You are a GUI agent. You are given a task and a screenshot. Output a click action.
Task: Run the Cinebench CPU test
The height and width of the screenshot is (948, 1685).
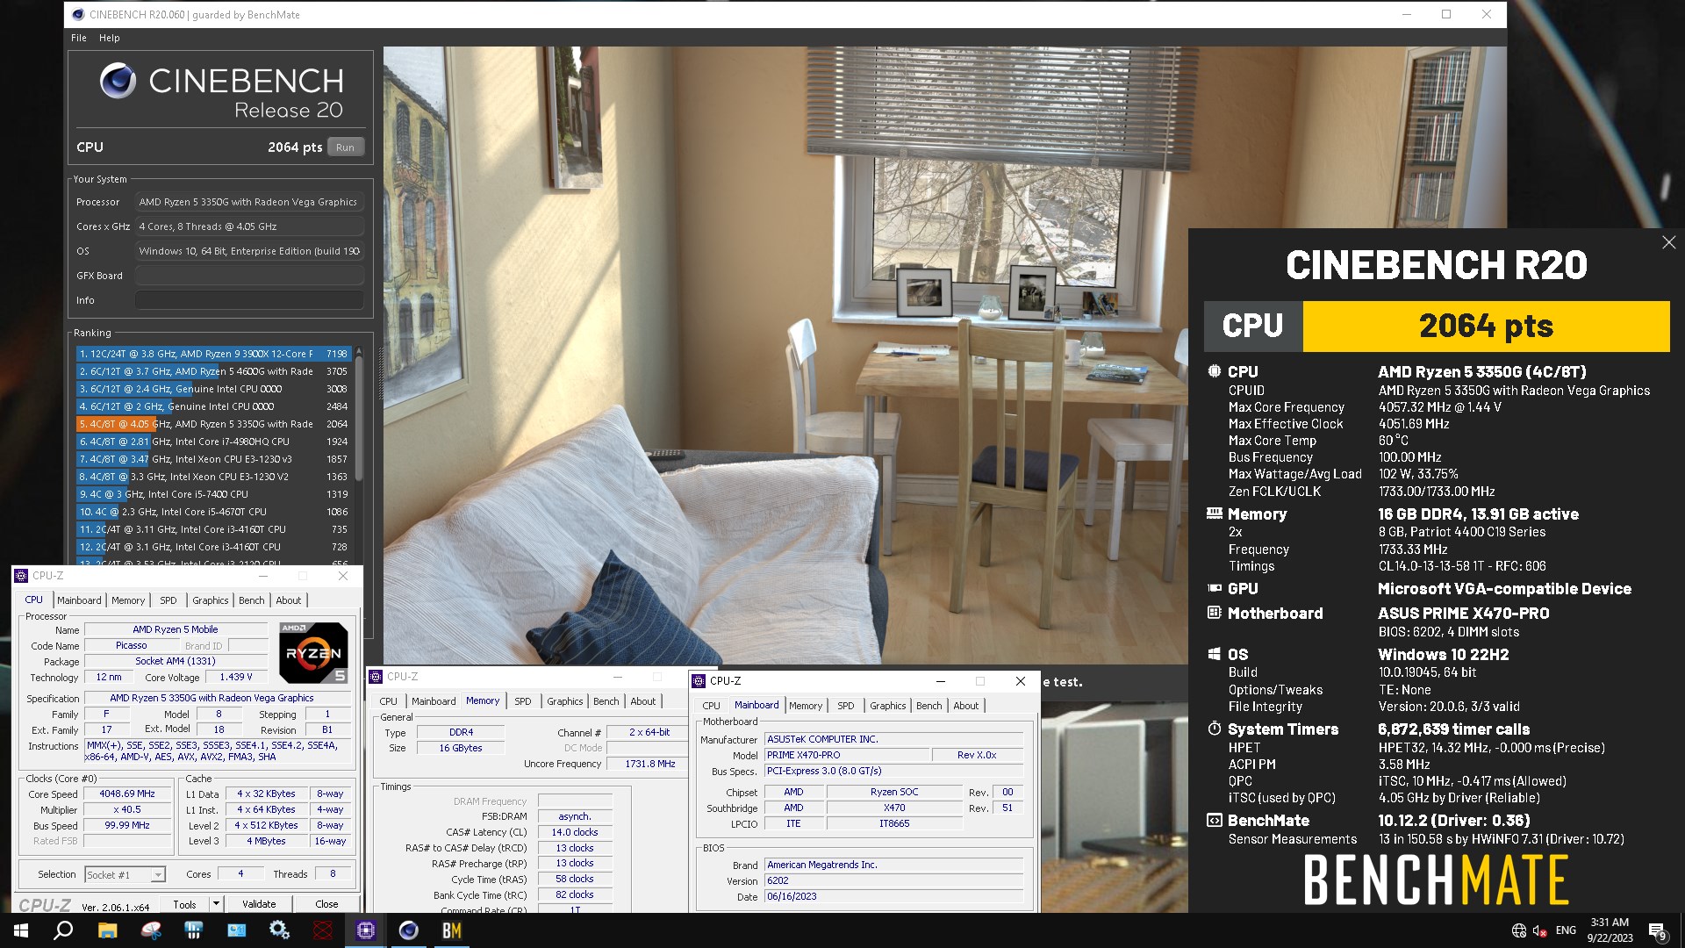[x=346, y=147]
